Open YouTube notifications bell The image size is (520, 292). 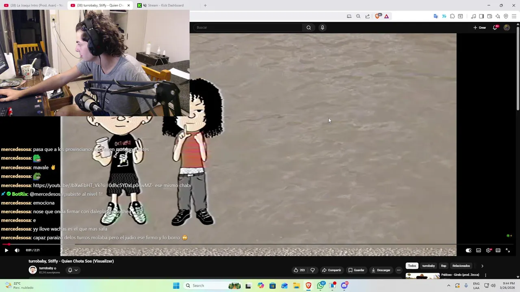495,28
